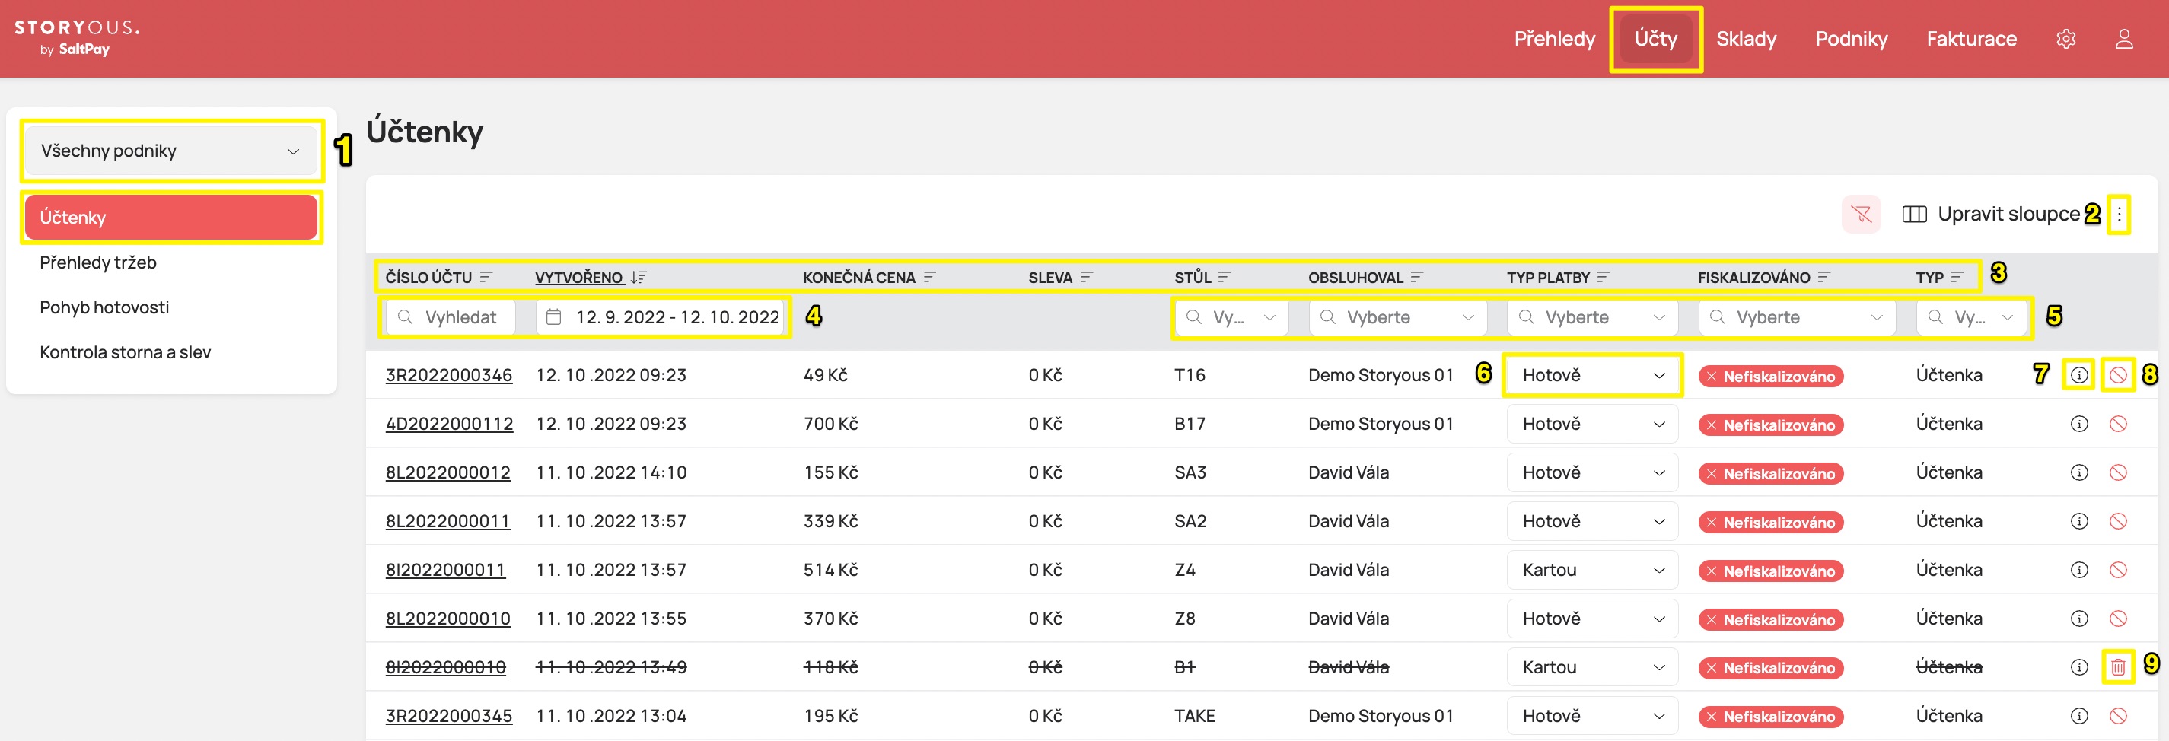Sort by VYTVOŘENO column header
This screenshot has width=2169, height=741.
point(591,277)
